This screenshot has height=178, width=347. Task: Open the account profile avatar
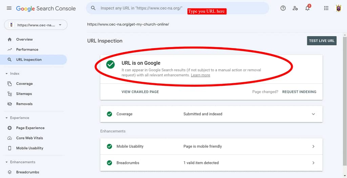(x=339, y=8)
